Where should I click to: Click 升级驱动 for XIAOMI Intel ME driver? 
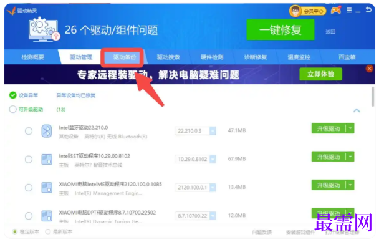[x=329, y=185]
